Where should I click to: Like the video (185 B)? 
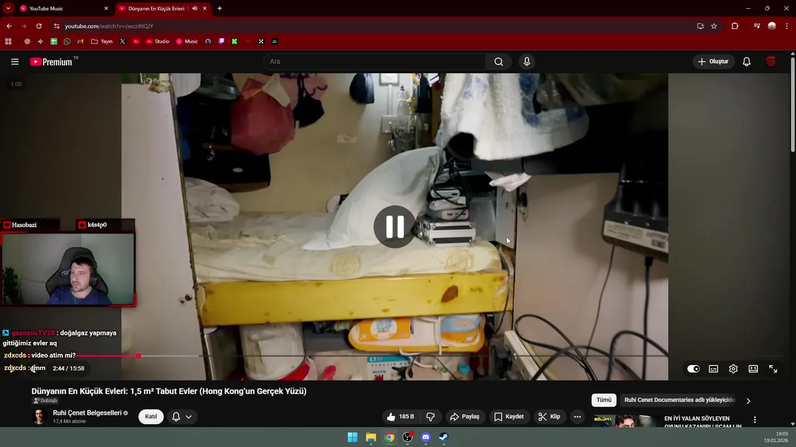[400, 417]
